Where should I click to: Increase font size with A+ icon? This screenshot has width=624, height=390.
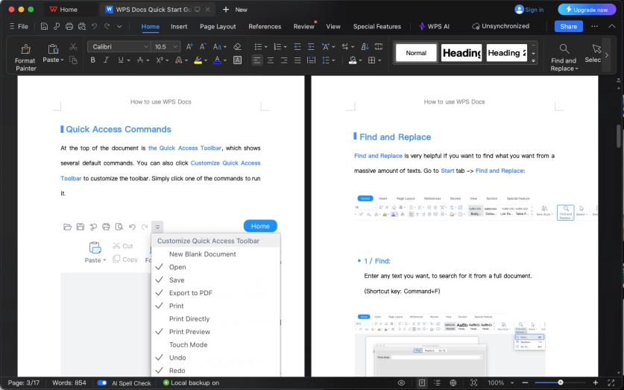pos(189,46)
